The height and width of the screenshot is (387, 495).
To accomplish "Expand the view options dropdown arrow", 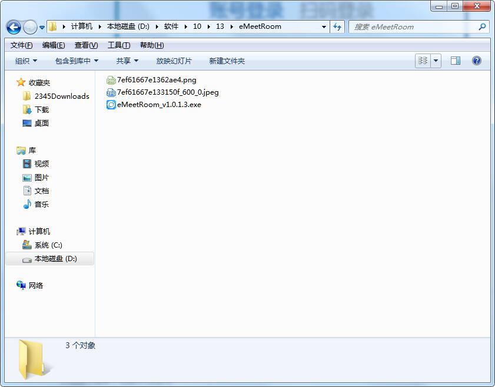I will (x=436, y=61).
